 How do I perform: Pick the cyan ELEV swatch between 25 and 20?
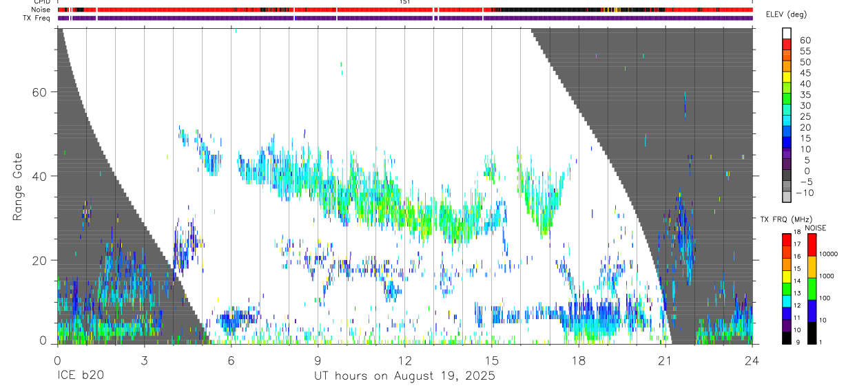[x=787, y=120]
